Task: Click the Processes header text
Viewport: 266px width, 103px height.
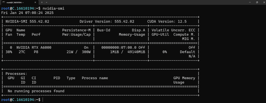Action: [16, 74]
